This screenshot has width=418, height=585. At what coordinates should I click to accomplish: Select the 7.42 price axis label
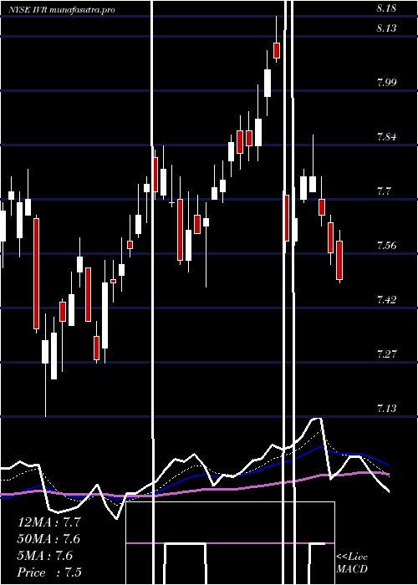click(386, 299)
